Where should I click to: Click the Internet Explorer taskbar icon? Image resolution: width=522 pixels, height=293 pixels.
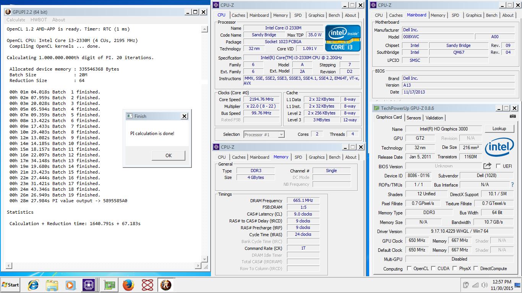pos(33,285)
